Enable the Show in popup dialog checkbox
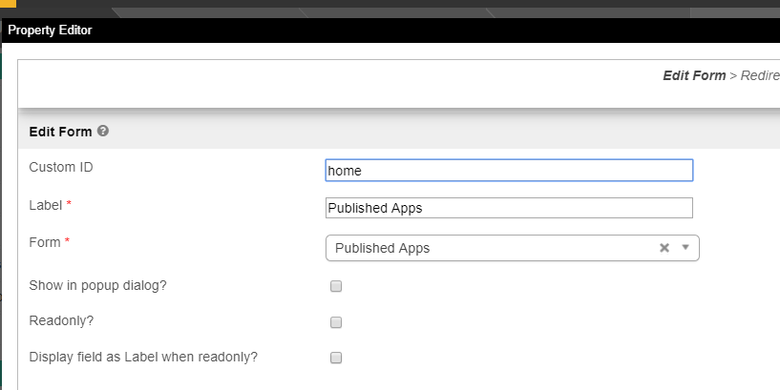This screenshot has height=390, width=780. pyautogui.click(x=336, y=286)
